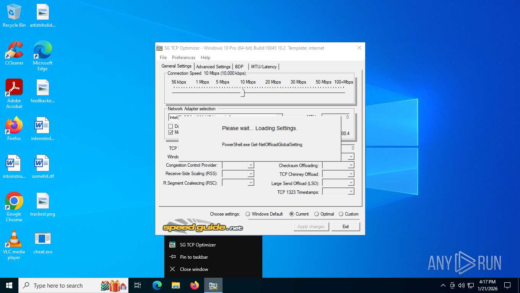
Task: Open the Recycle Bin desktop icon
Action: pos(14,16)
